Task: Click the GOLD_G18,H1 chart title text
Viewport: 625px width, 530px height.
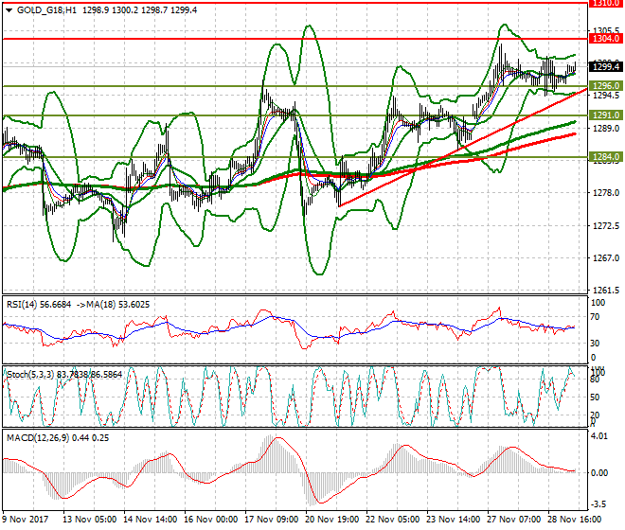Action: click(x=46, y=10)
